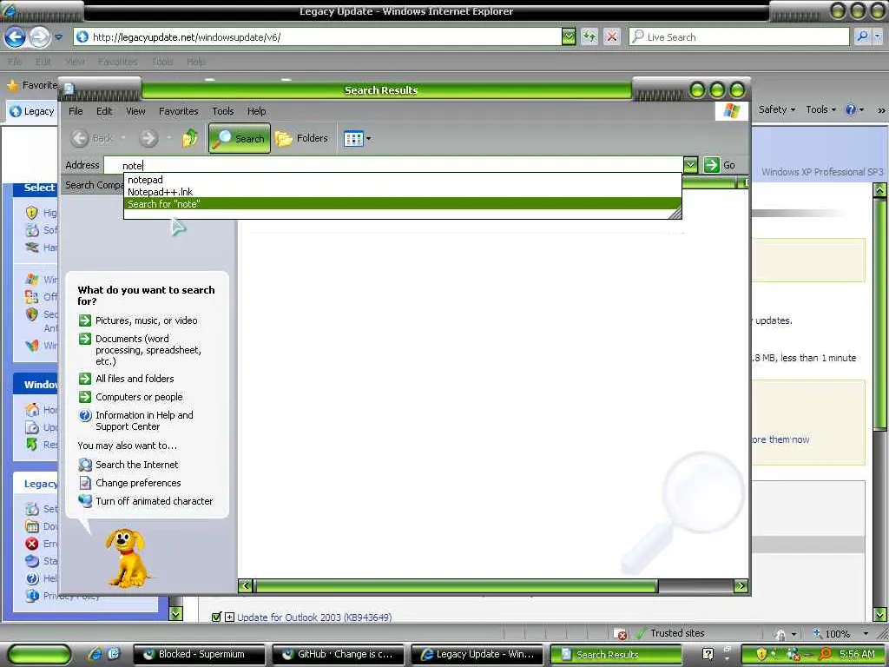The image size is (889, 667).
Task: Click the results horizontal scrollbar thumb
Action: point(456,586)
